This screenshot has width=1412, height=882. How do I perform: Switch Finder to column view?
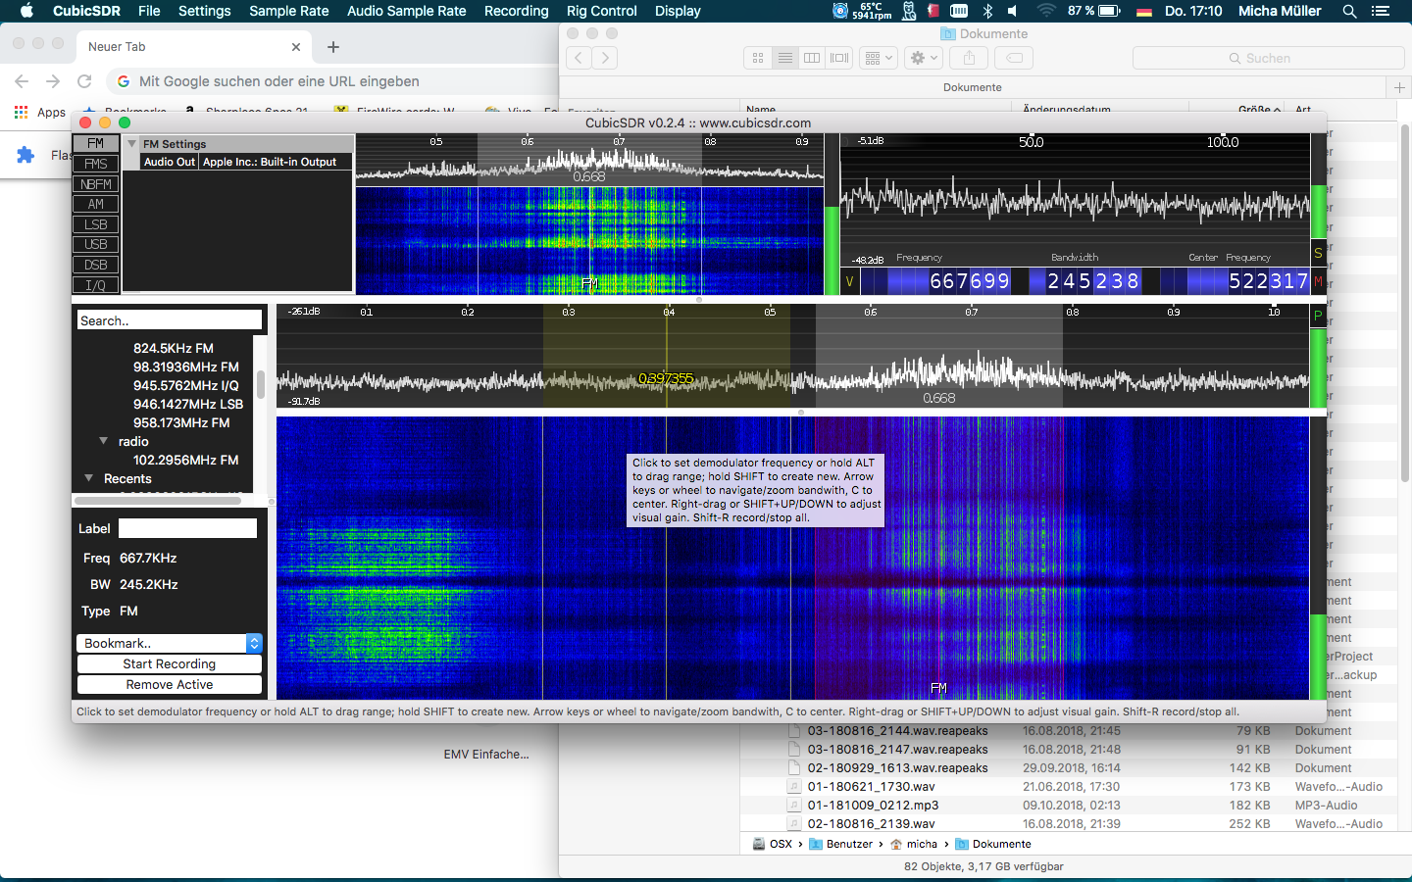coord(812,58)
